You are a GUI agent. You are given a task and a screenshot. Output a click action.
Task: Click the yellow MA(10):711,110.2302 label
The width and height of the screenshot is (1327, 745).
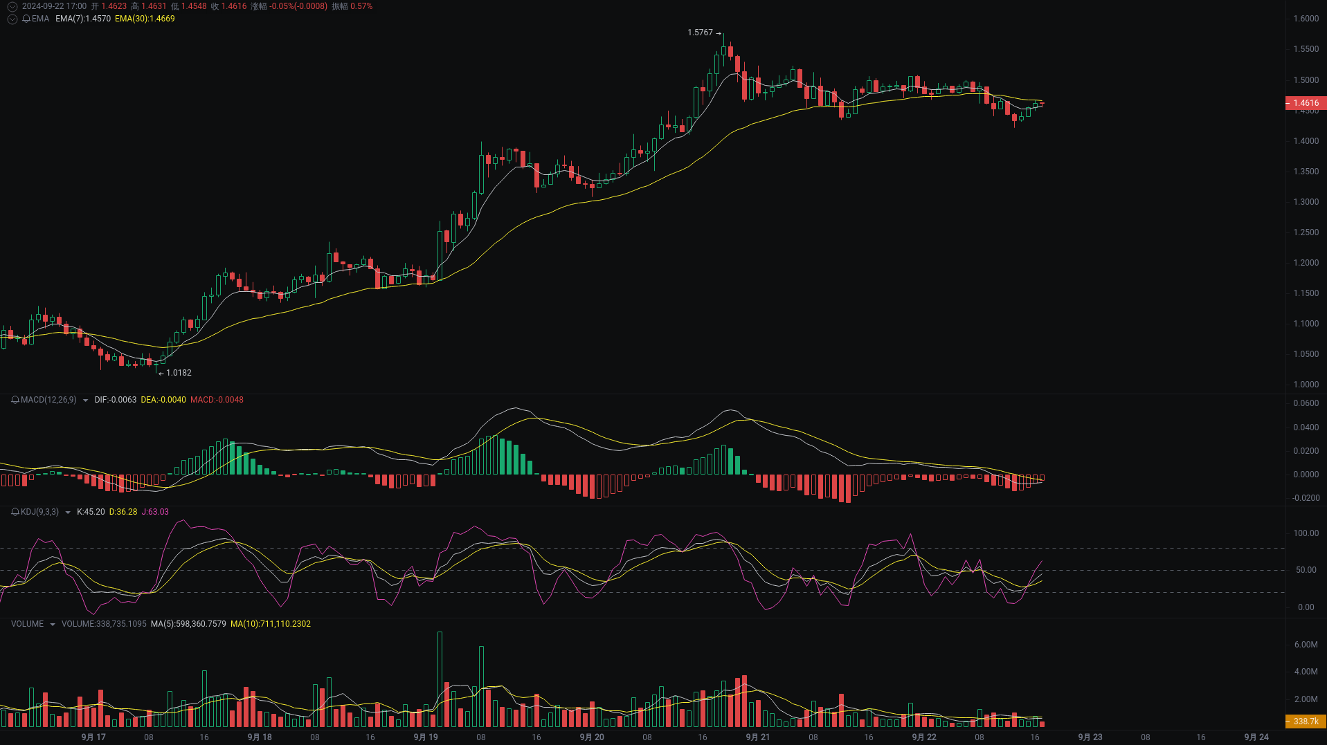click(271, 624)
